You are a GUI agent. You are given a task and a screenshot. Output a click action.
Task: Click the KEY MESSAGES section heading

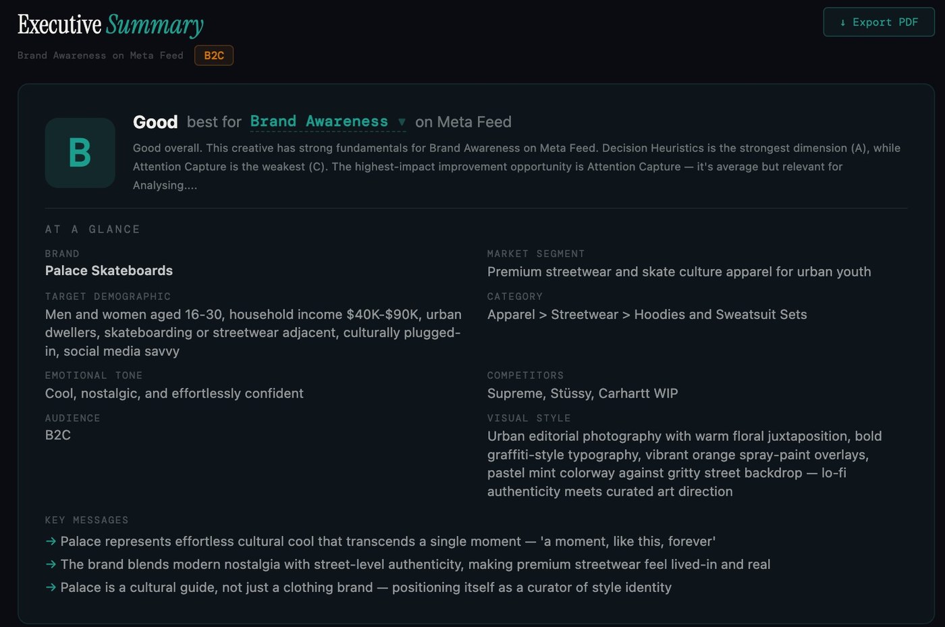(86, 520)
